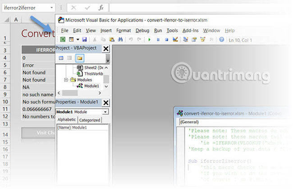This screenshot has height=189, width=293.
Task: Open the Excel Name Box dropdown arrow
Action: pos(51,8)
